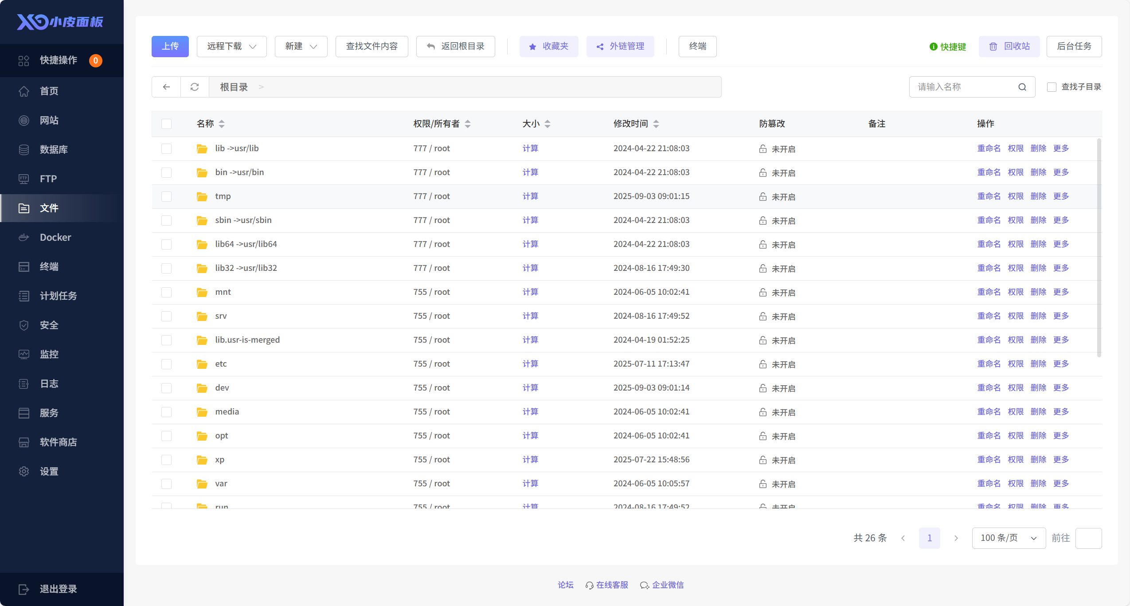Open the tmp folder icon
This screenshot has width=1130, height=606.
202,196
